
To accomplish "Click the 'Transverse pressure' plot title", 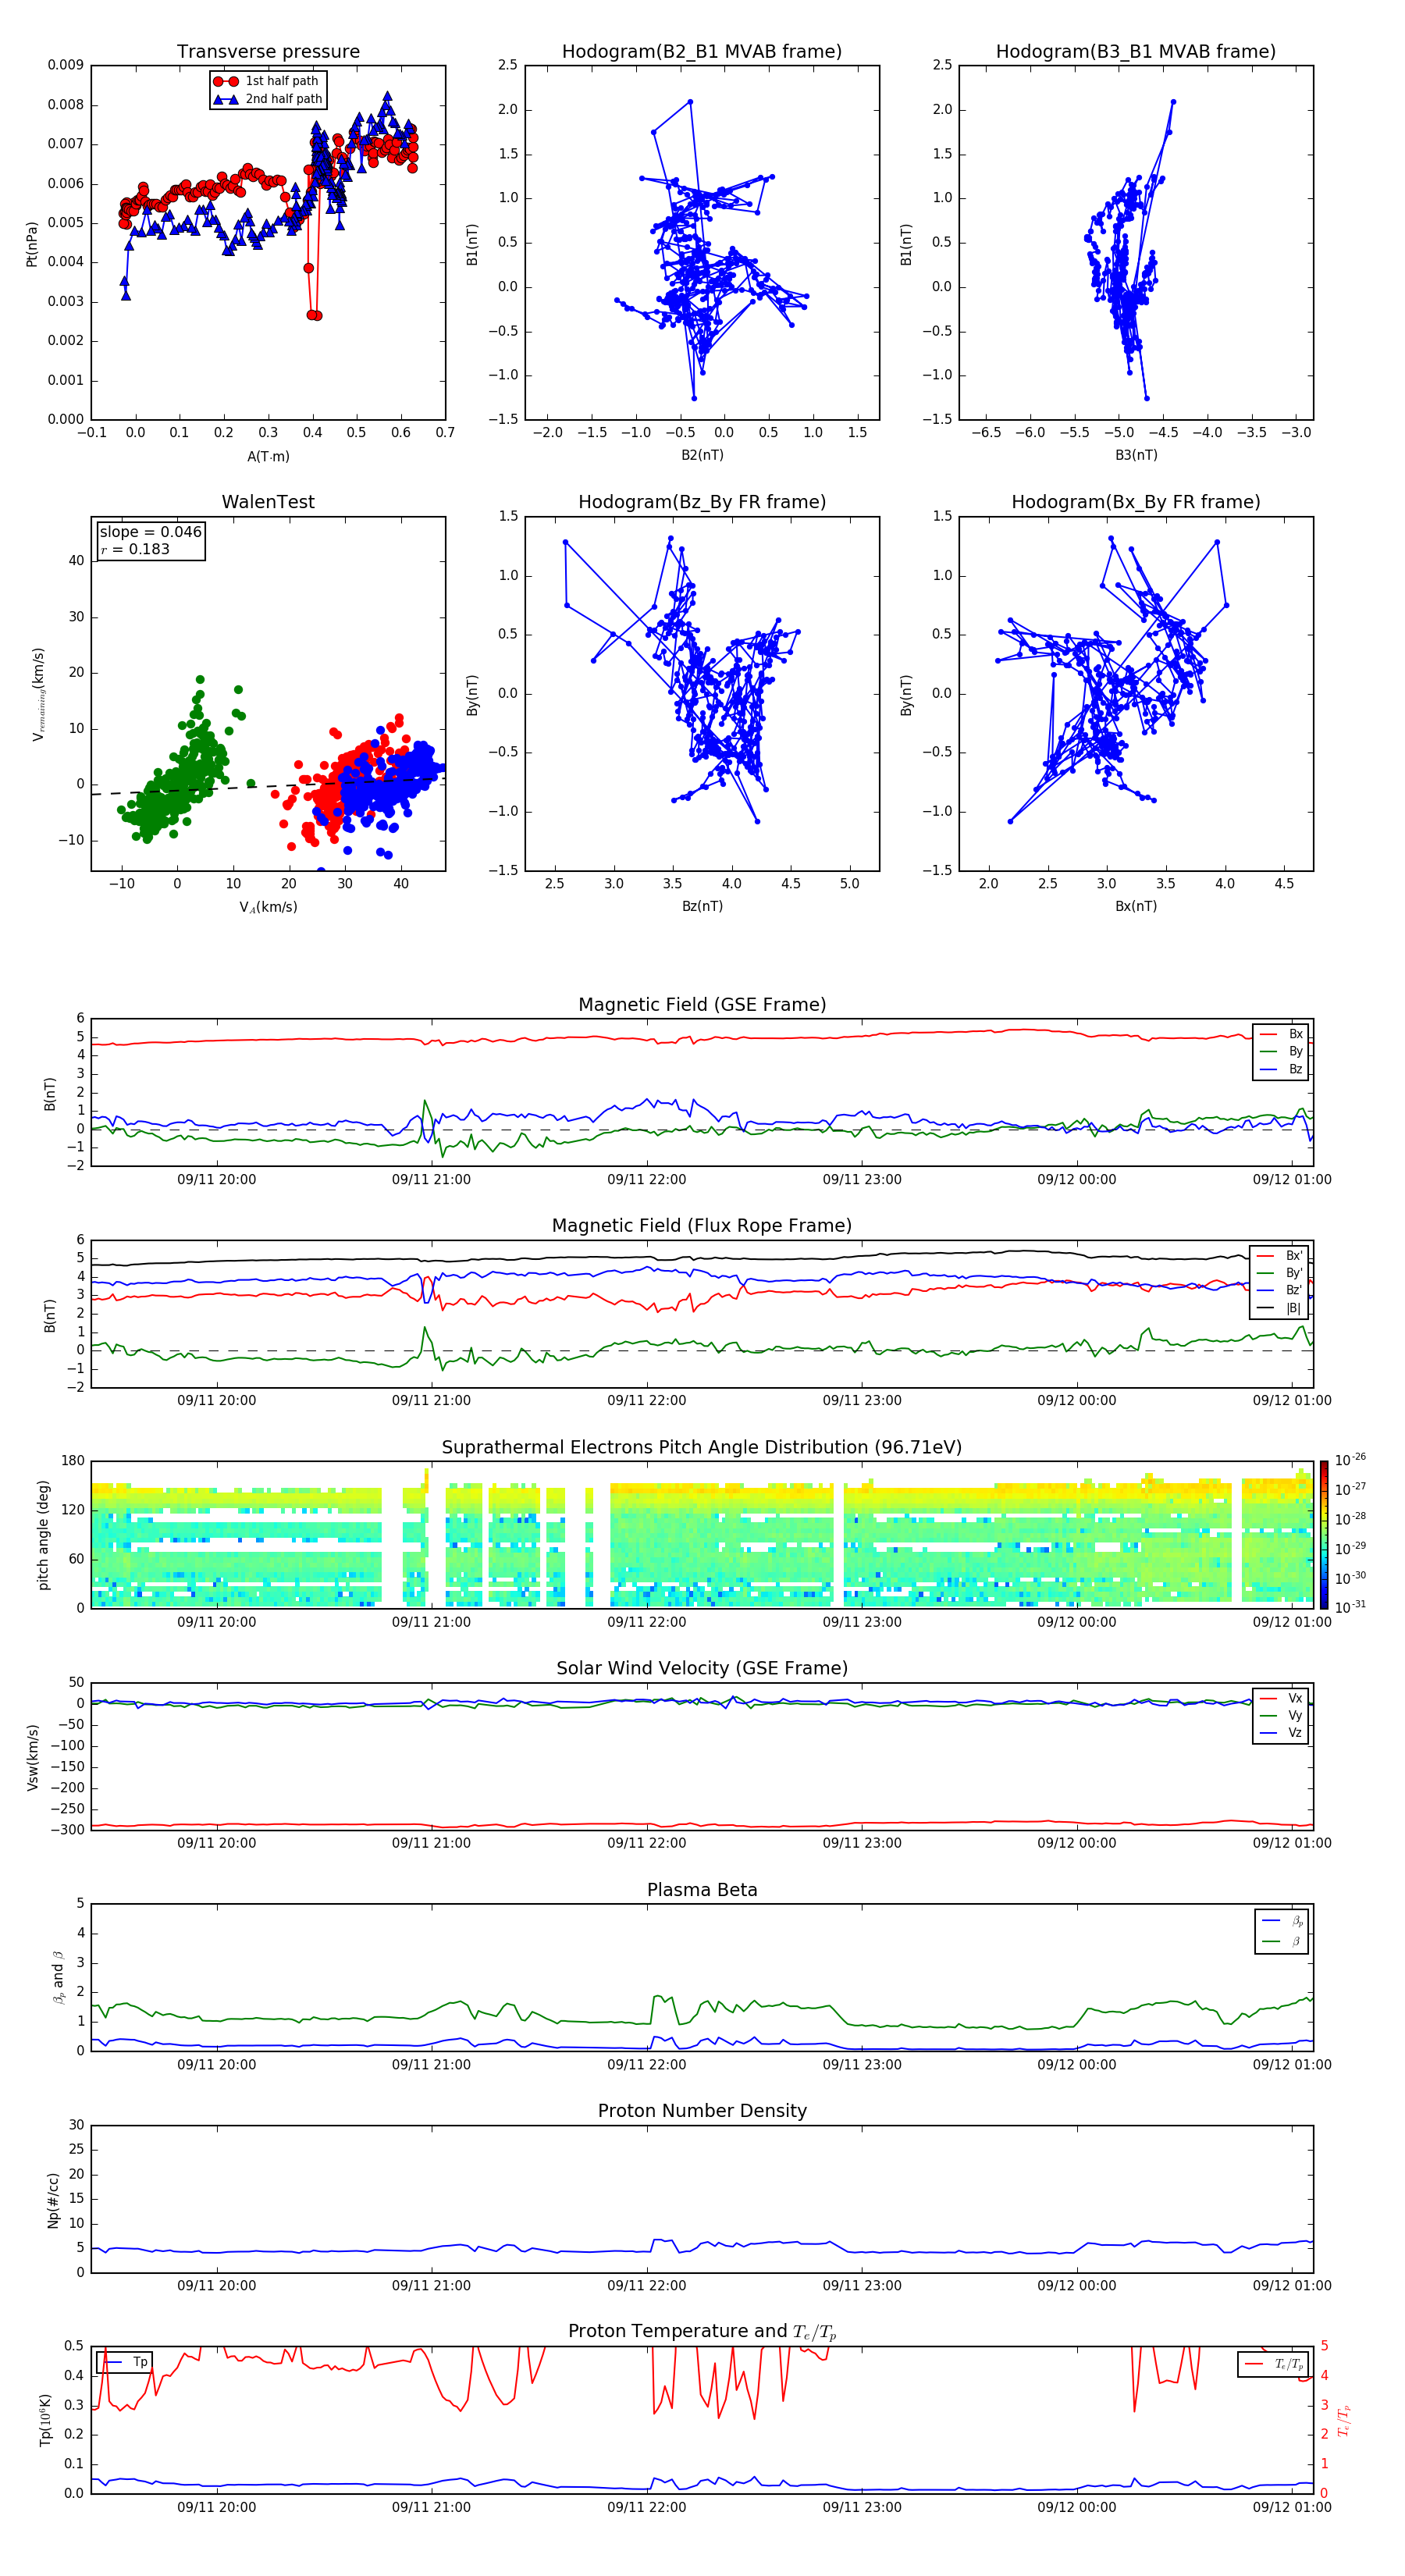I will click(268, 51).
